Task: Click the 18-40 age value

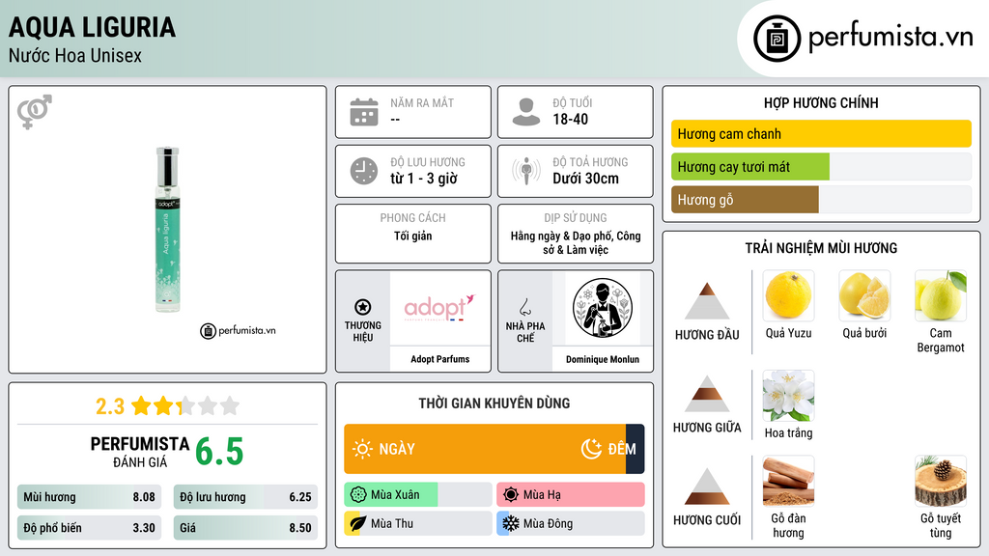Action: 570,119
